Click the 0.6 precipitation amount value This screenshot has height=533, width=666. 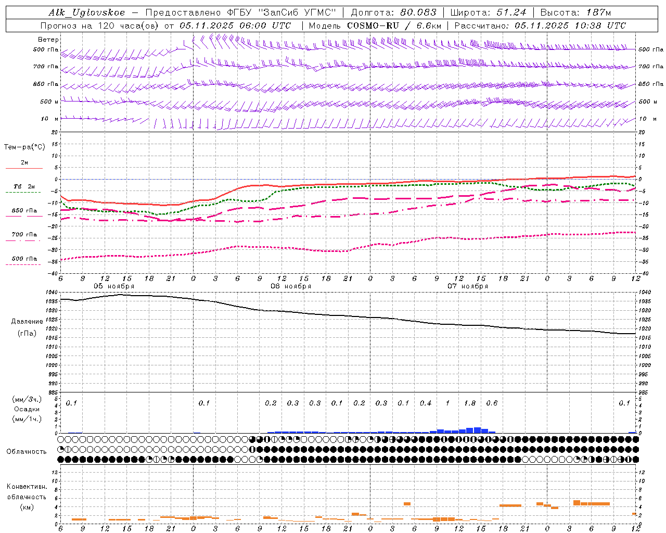[x=492, y=403]
